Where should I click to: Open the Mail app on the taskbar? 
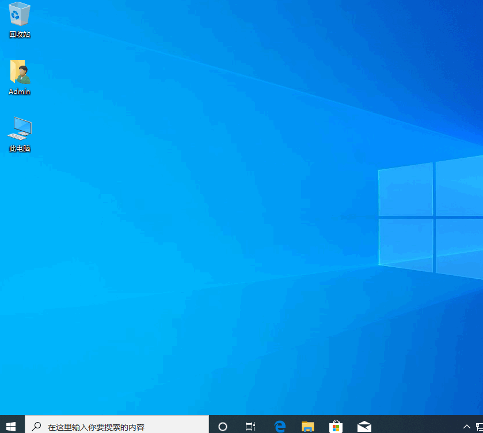[x=364, y=427]
